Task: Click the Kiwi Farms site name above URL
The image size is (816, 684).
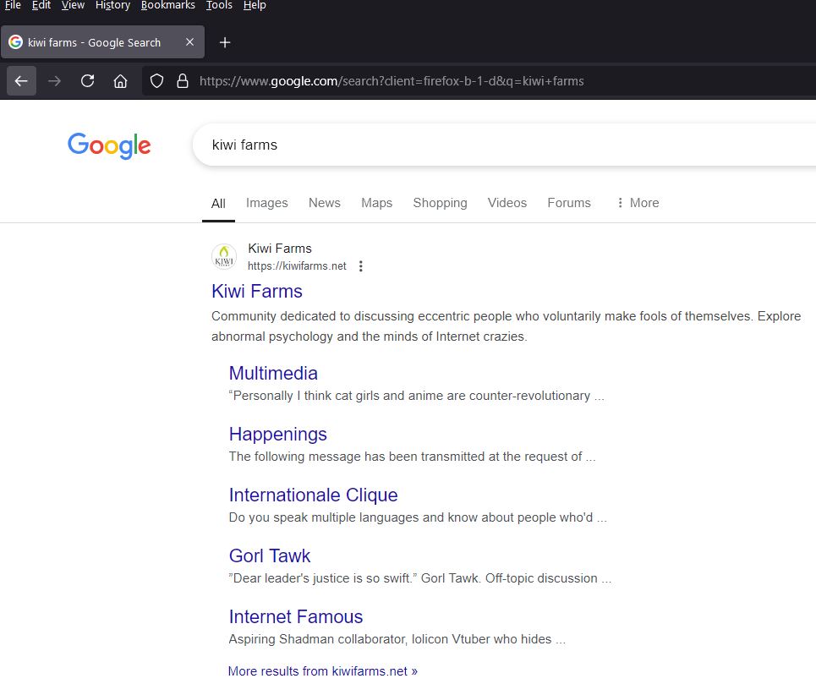Action: click(x=280, y=249)
